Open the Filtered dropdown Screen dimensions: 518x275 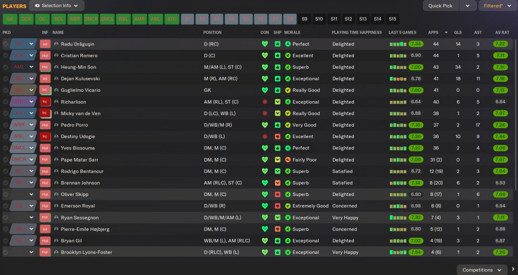point(497,6)
